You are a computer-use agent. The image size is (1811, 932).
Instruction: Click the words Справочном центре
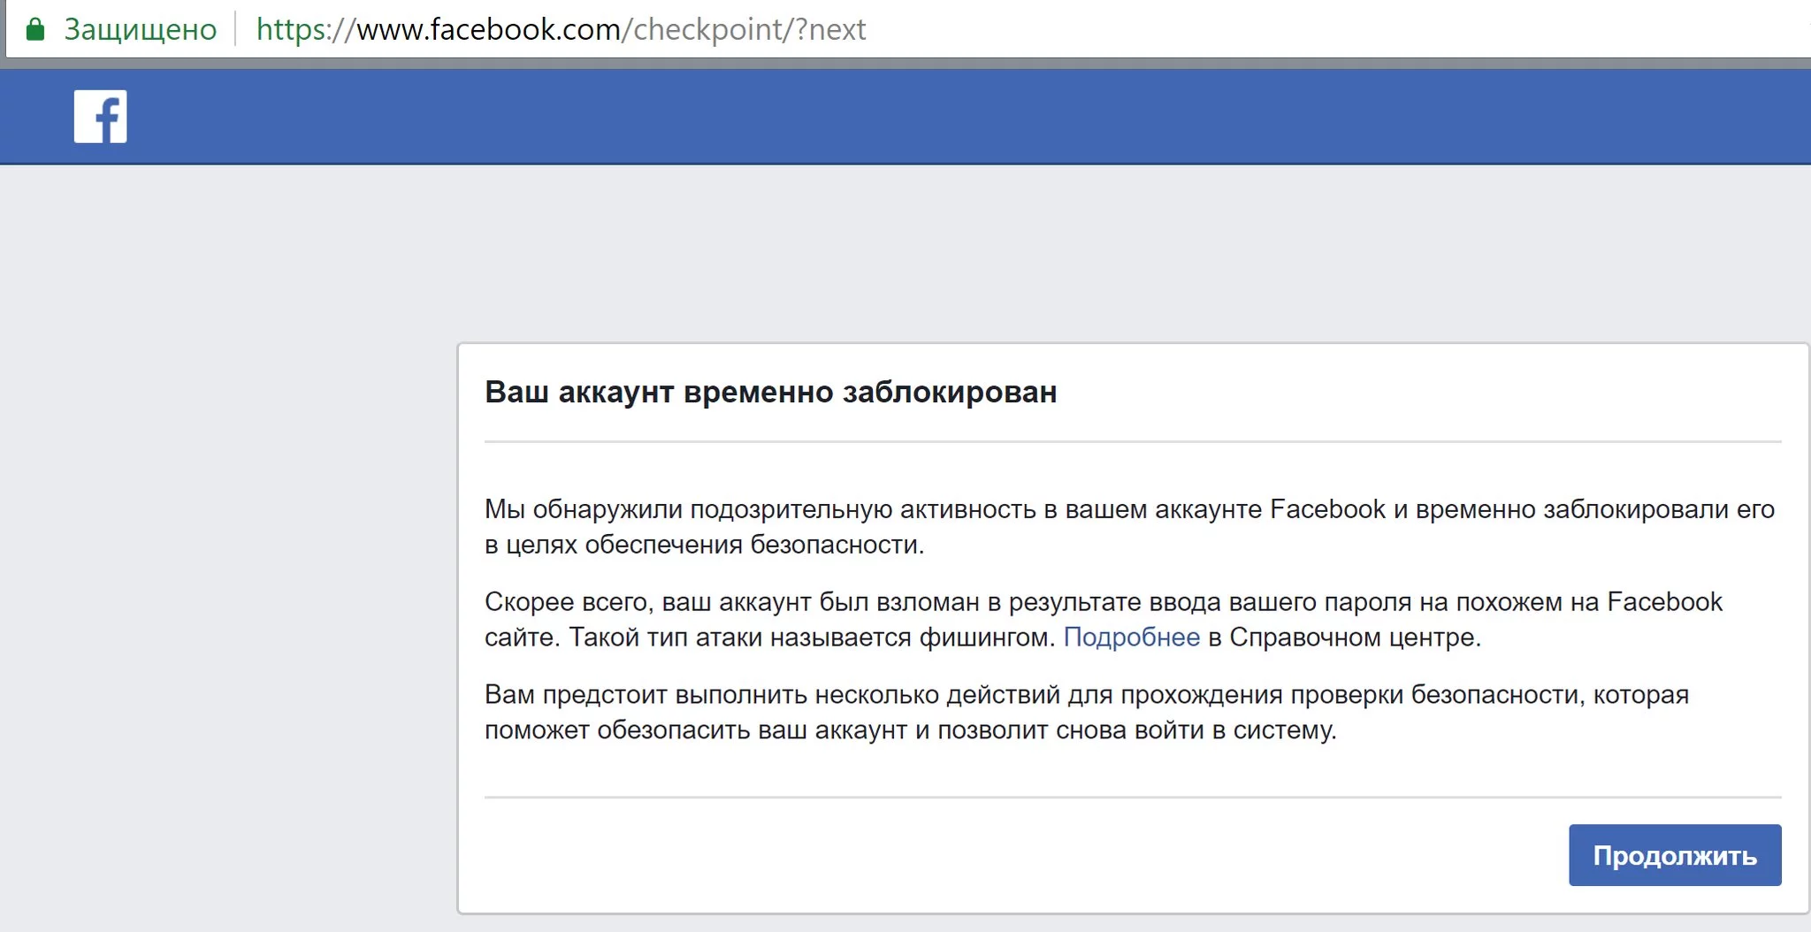coord(1354,638)
